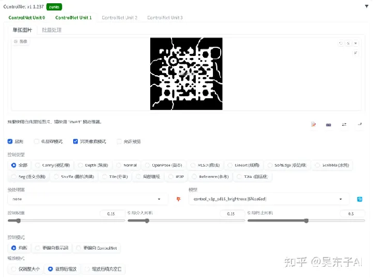
Task: Switch to ControlNet Unit 1 tab
Action: (73, 18)
